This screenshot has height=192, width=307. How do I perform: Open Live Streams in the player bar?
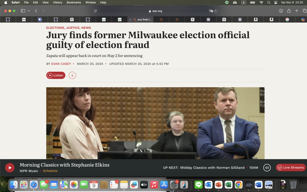pyautogui.click(x=291, y=168)
